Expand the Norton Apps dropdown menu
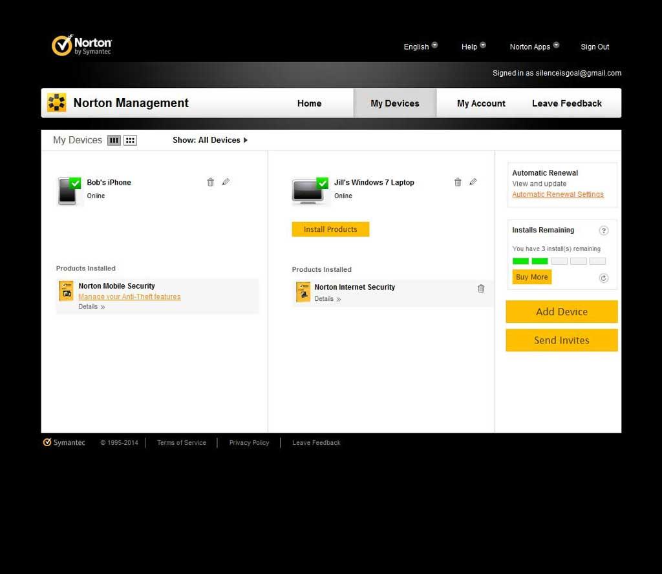Image resolution: width=662 pixels, height=574 pixels. coord(534,46)
